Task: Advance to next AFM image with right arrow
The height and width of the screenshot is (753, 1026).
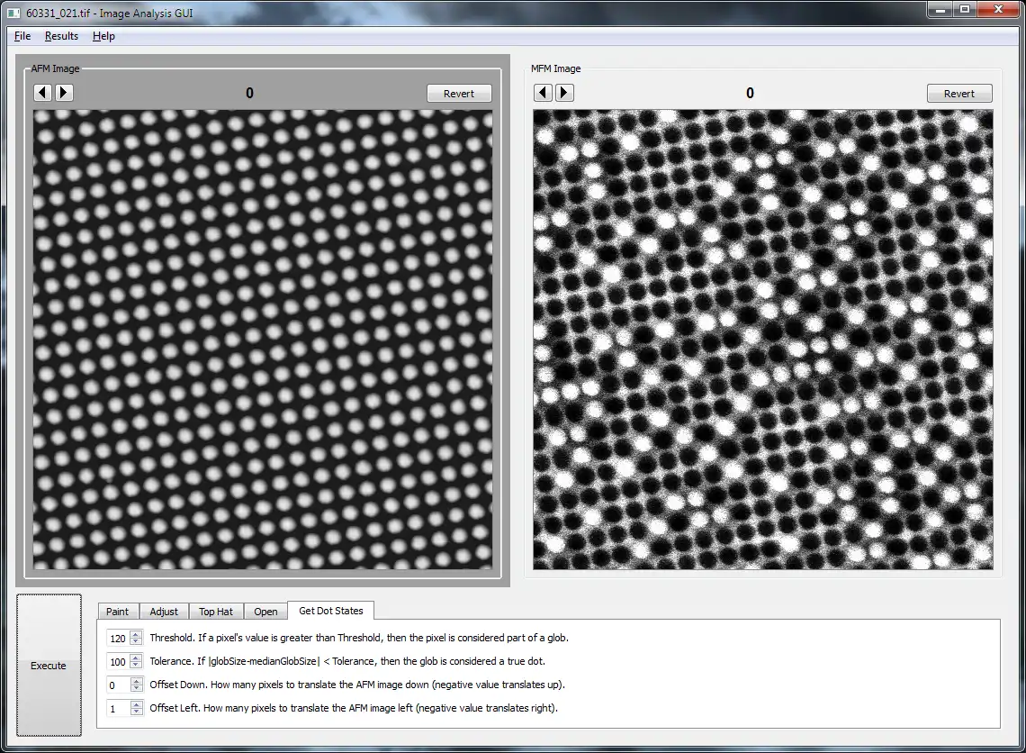Action: point(64,93)
